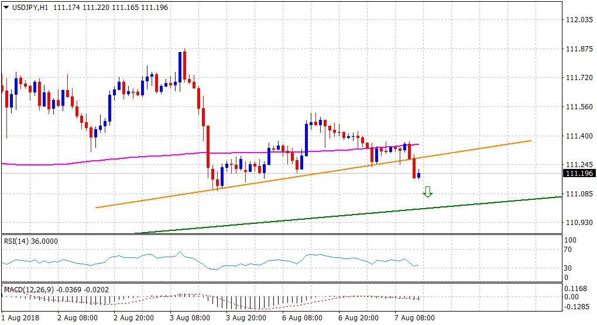597x325 pixels.
Task: Click the RSI 70 level scale label
Action: point(568,250)
